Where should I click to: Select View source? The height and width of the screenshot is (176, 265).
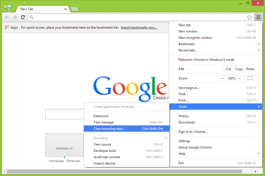[x=126, y=144]
